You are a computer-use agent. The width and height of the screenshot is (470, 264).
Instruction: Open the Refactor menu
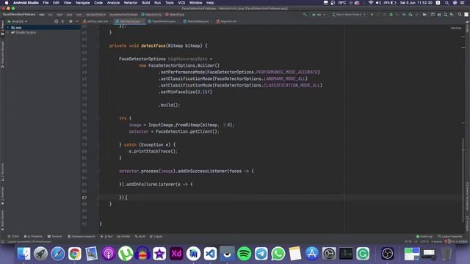tap(131, 3)
